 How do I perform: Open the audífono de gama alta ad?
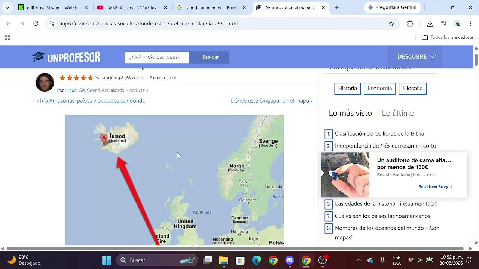coord(394,175)
